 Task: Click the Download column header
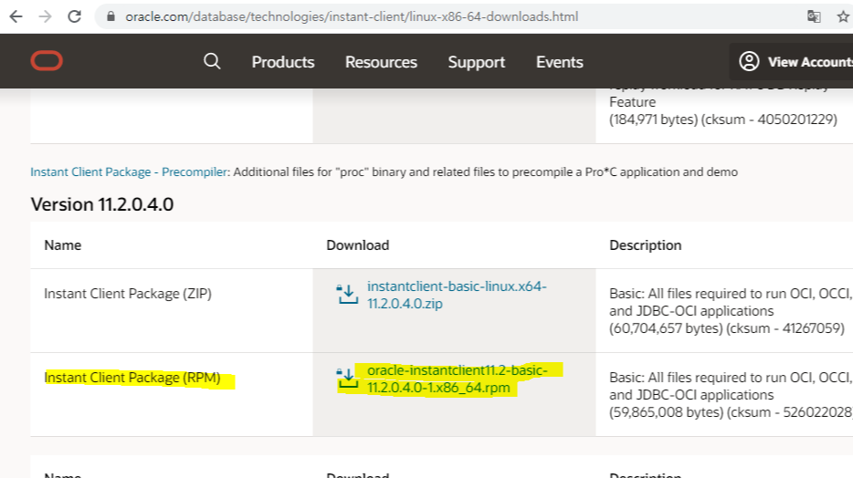pos(357,245)
